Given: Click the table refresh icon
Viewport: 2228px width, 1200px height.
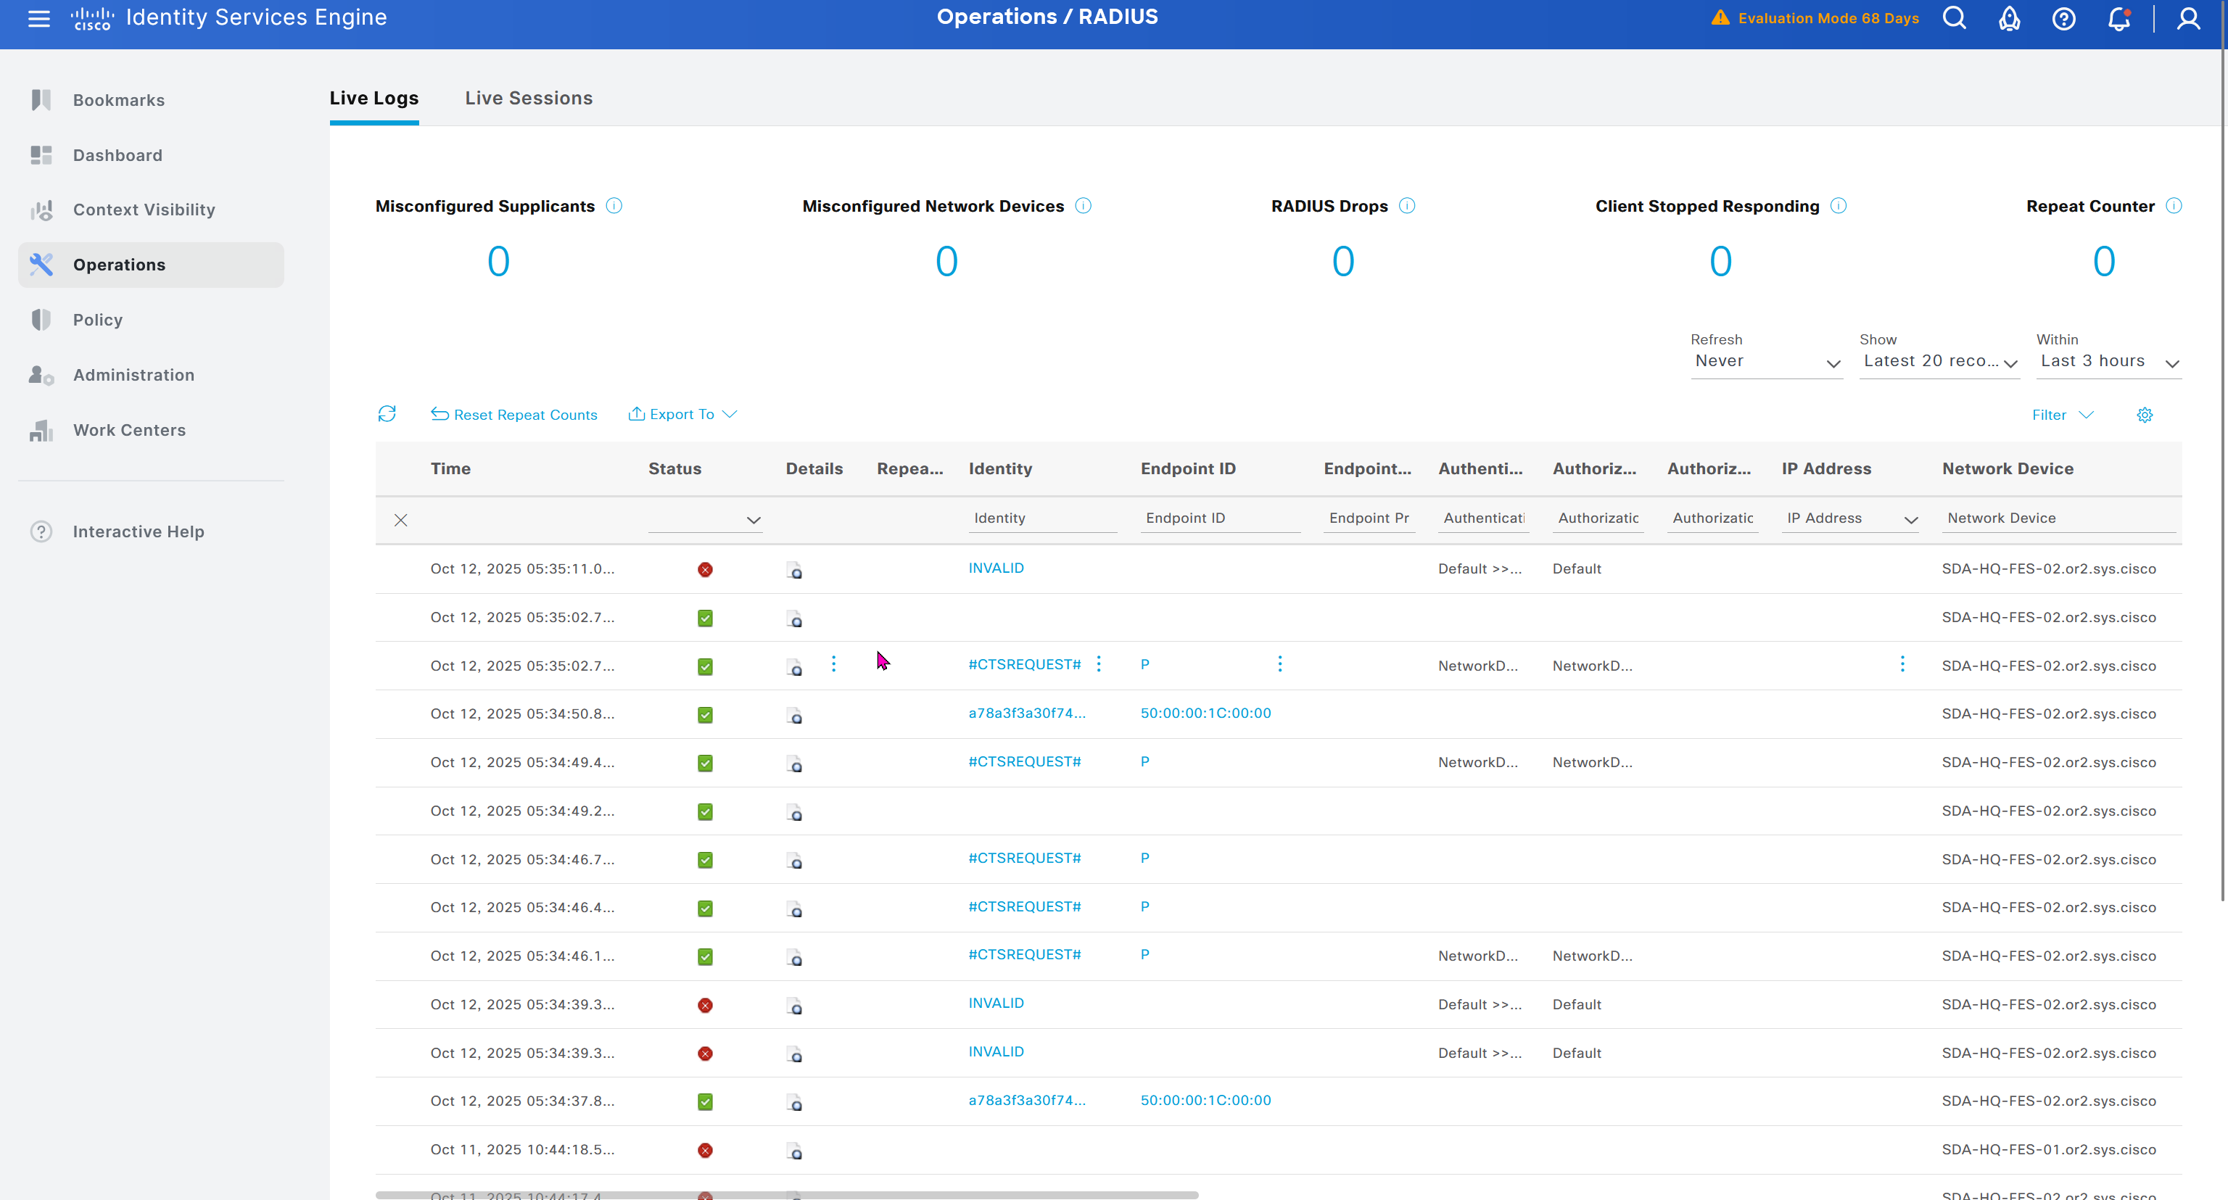Looking at the screenshot, I should (387, 414).
